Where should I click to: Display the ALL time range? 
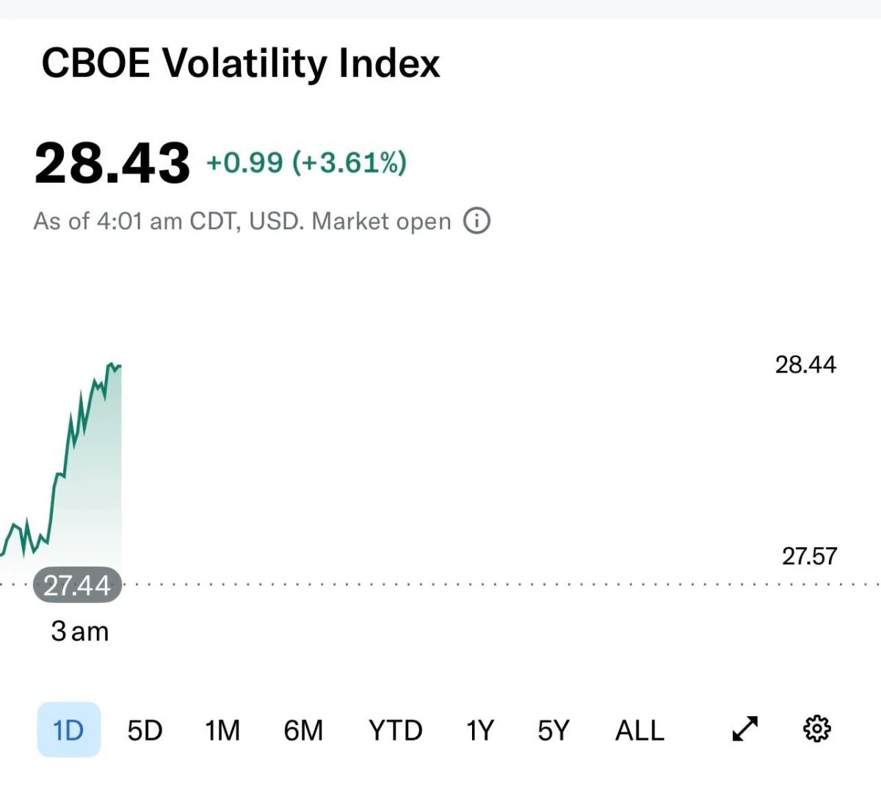639,729
